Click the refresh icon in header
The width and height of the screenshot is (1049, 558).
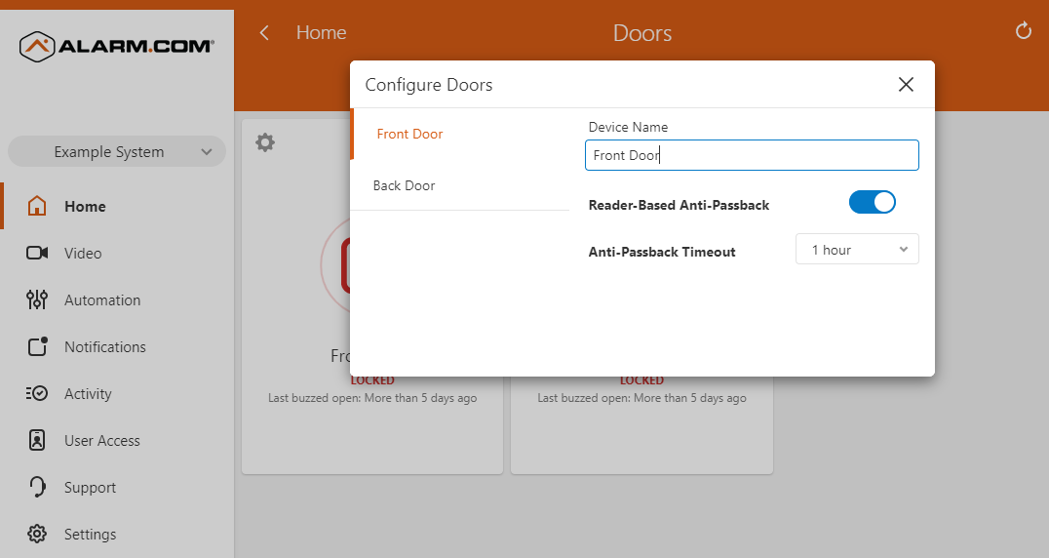(x=1024, y=31)
